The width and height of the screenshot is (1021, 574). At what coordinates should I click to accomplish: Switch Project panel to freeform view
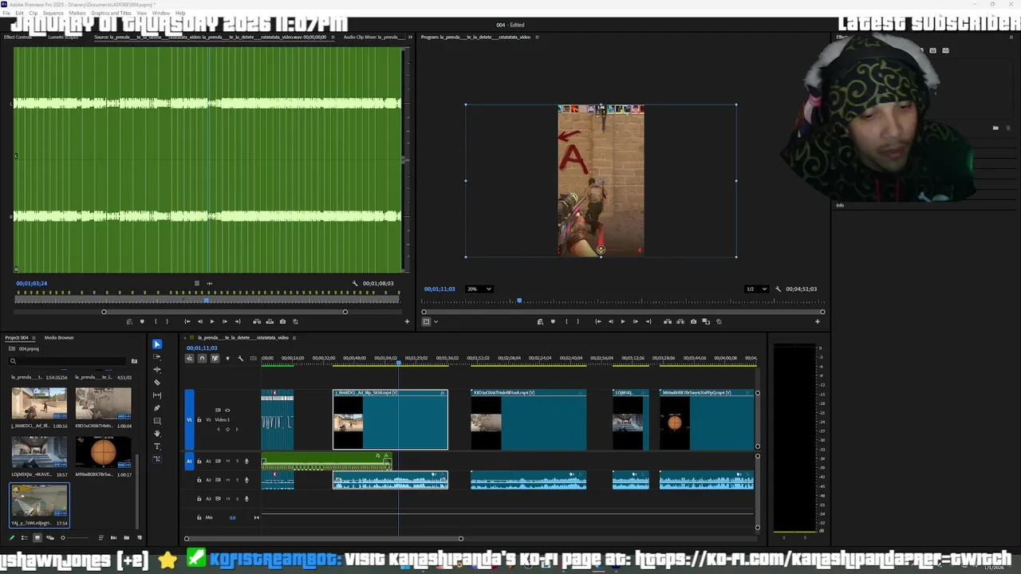[49, 537]
